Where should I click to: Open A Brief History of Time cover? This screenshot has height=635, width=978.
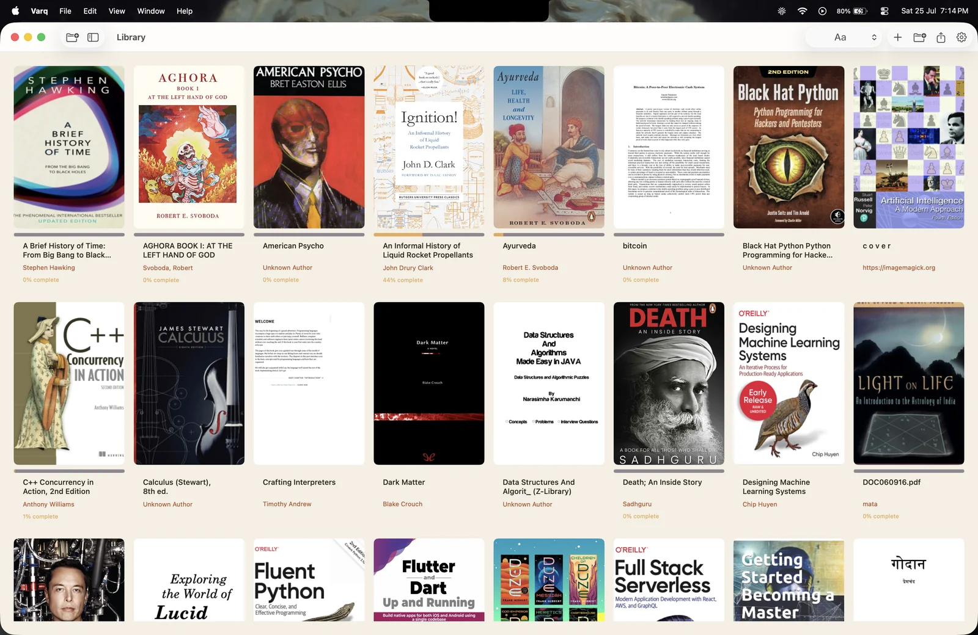pos(69,147)
